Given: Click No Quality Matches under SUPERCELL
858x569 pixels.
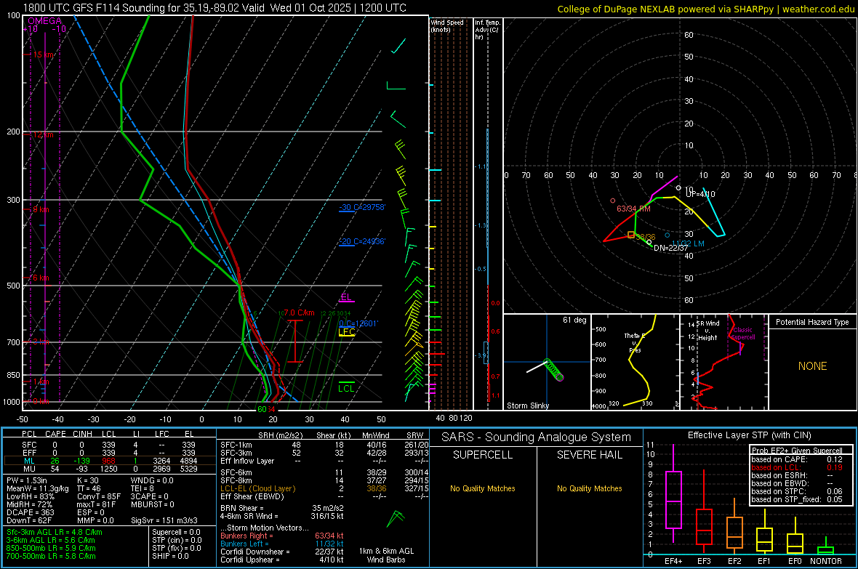Looking at the screenshot, I should [483, 488].
